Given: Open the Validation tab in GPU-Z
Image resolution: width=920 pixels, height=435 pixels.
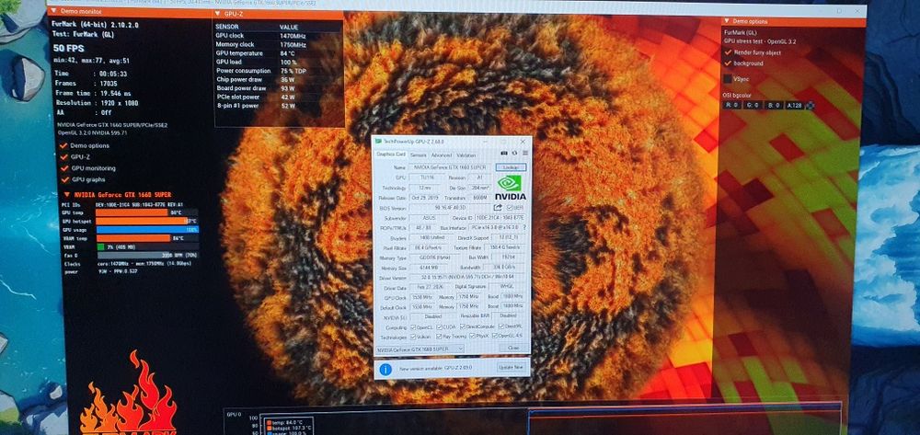Looking at the screenshot, I should click(466, 155).
